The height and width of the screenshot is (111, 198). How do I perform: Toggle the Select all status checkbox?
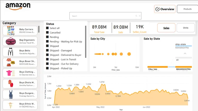[47, 28]
